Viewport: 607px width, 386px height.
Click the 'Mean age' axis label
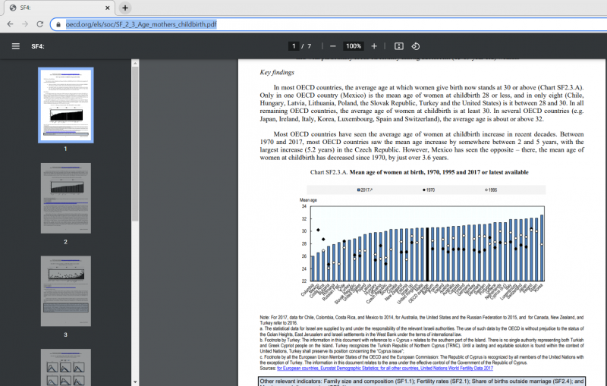(308, 200)
